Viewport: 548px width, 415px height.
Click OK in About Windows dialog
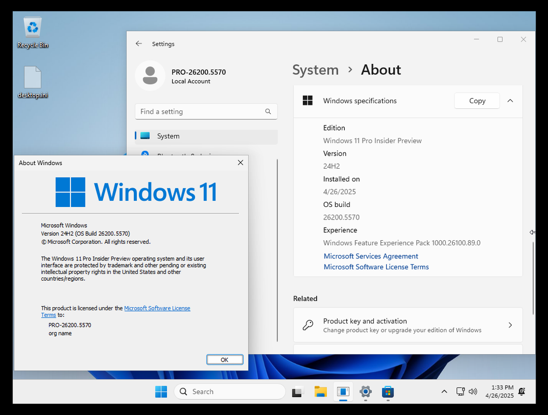pos(224,360)
